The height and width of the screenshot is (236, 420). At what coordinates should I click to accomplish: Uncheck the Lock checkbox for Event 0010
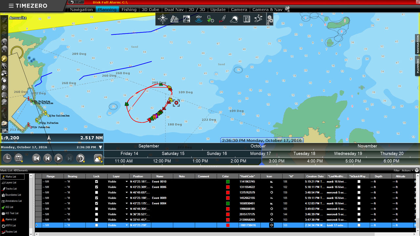click(96, 182)
